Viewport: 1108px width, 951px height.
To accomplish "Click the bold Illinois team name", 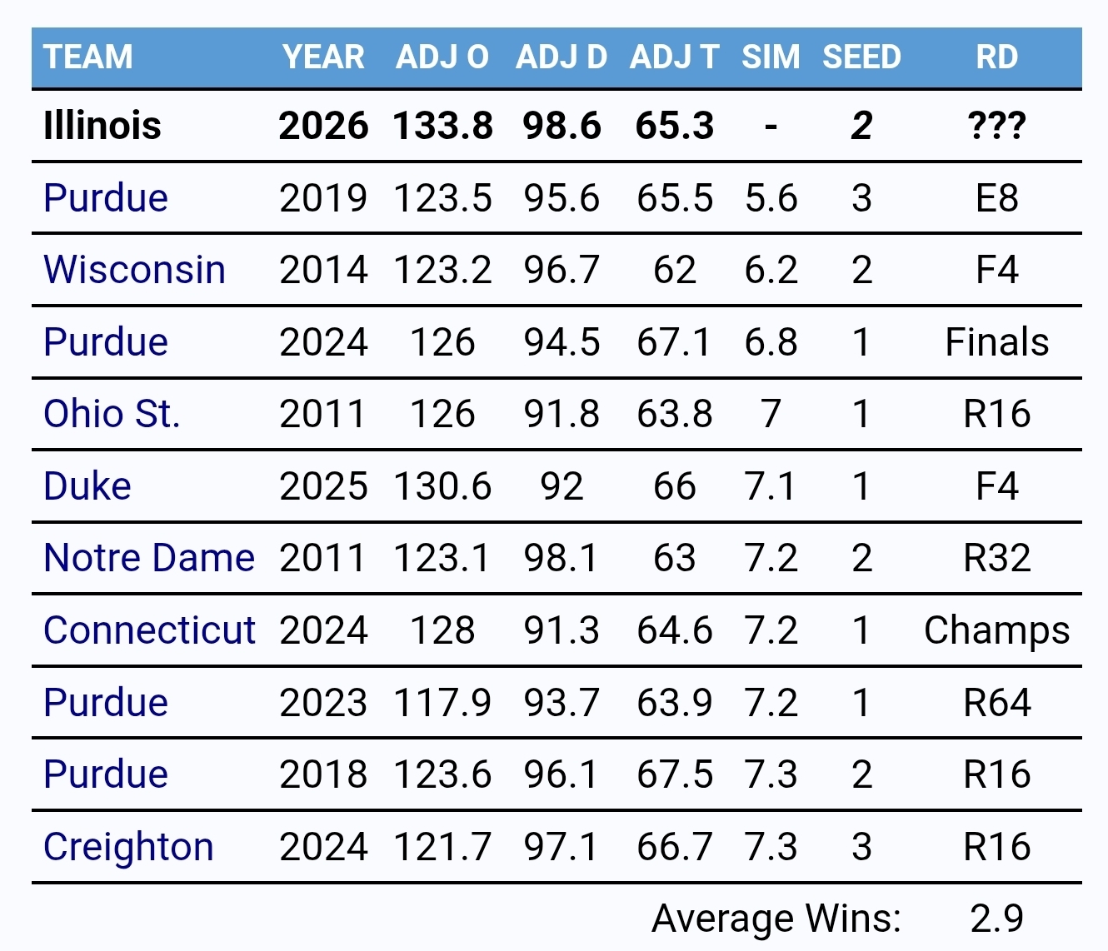I will [x=102, y=126].
